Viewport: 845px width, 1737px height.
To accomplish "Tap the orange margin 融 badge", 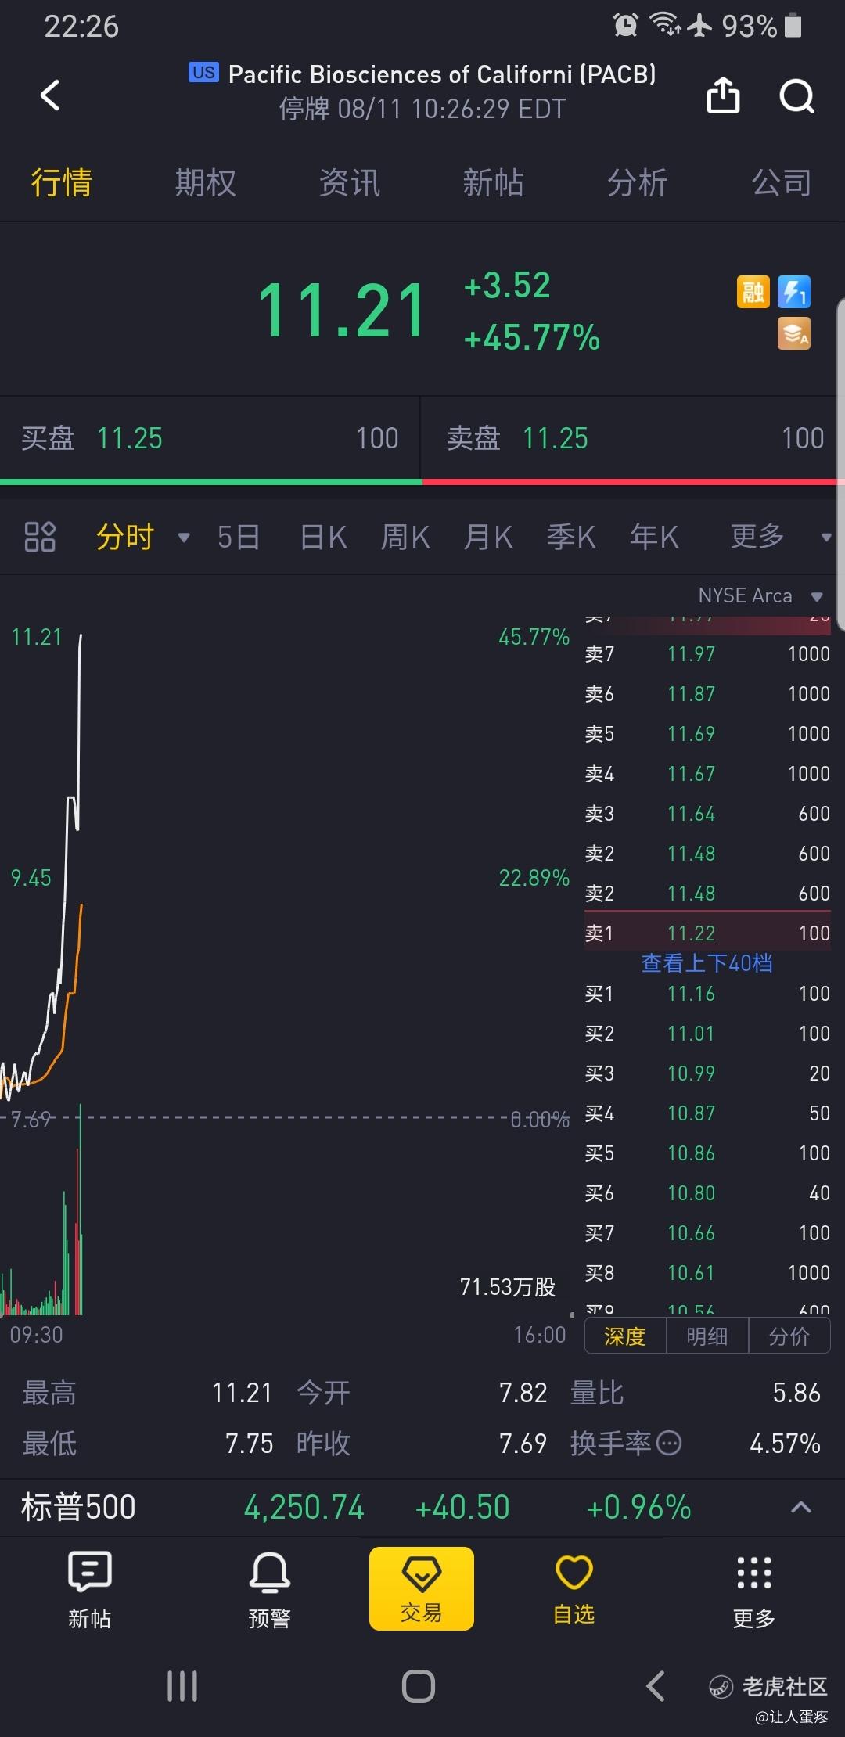I will [x=753, y=293].
